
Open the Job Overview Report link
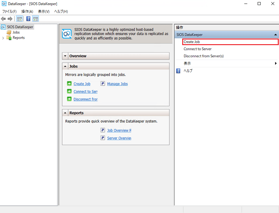119,130
